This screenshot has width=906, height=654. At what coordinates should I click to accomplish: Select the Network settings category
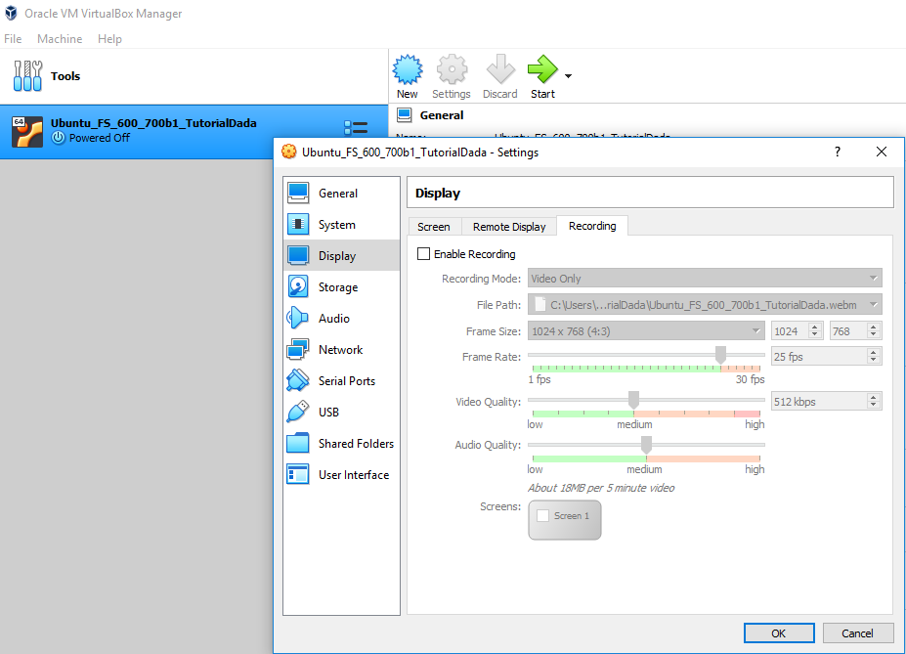point(340,350)
